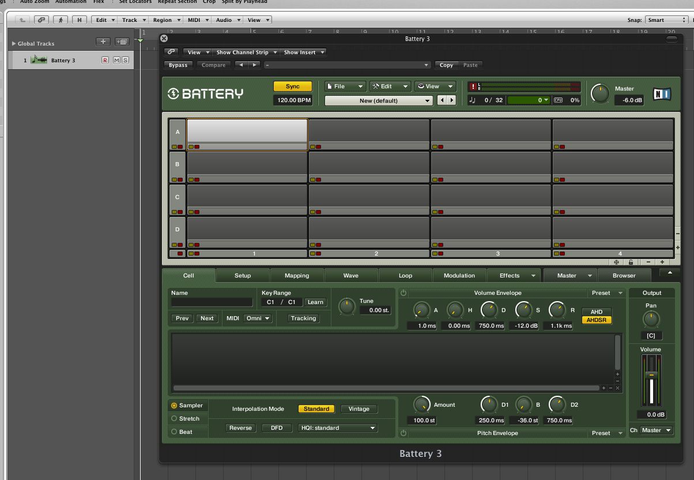Click the Reverse sample button

[240, 428]
